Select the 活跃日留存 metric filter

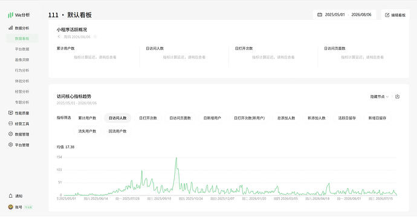[x=347, y=118]
